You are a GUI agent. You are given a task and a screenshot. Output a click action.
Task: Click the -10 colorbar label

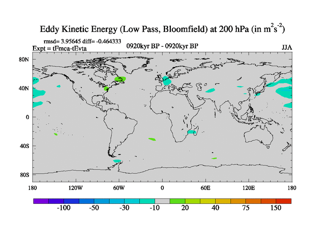(154, 208)
